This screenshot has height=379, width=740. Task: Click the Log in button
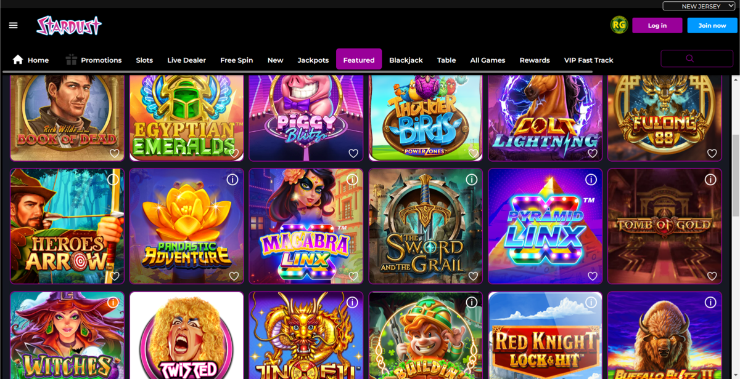point(657,25)
